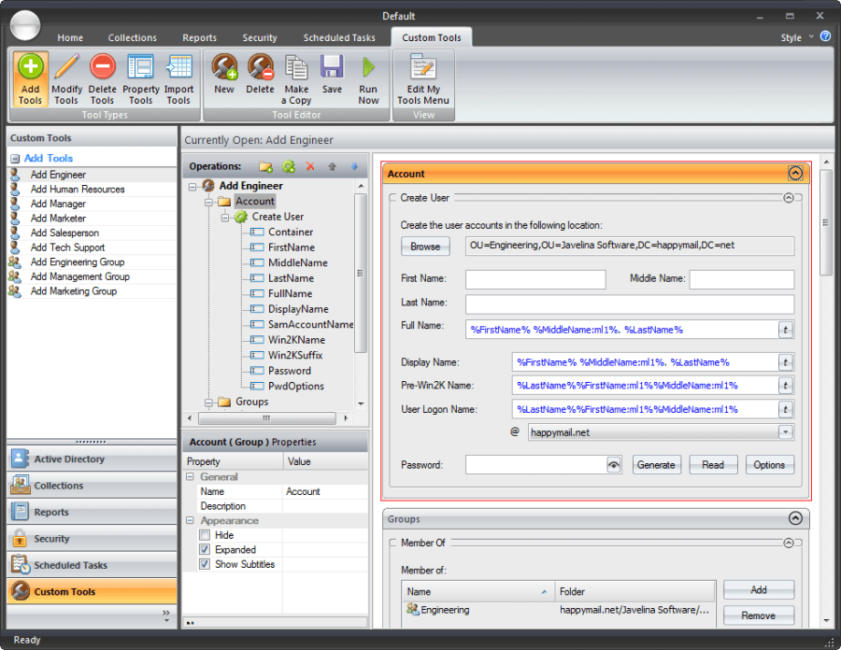This screenshot has height=650, width=841.
Task: Click inside the First Name field
Action: 536,279
